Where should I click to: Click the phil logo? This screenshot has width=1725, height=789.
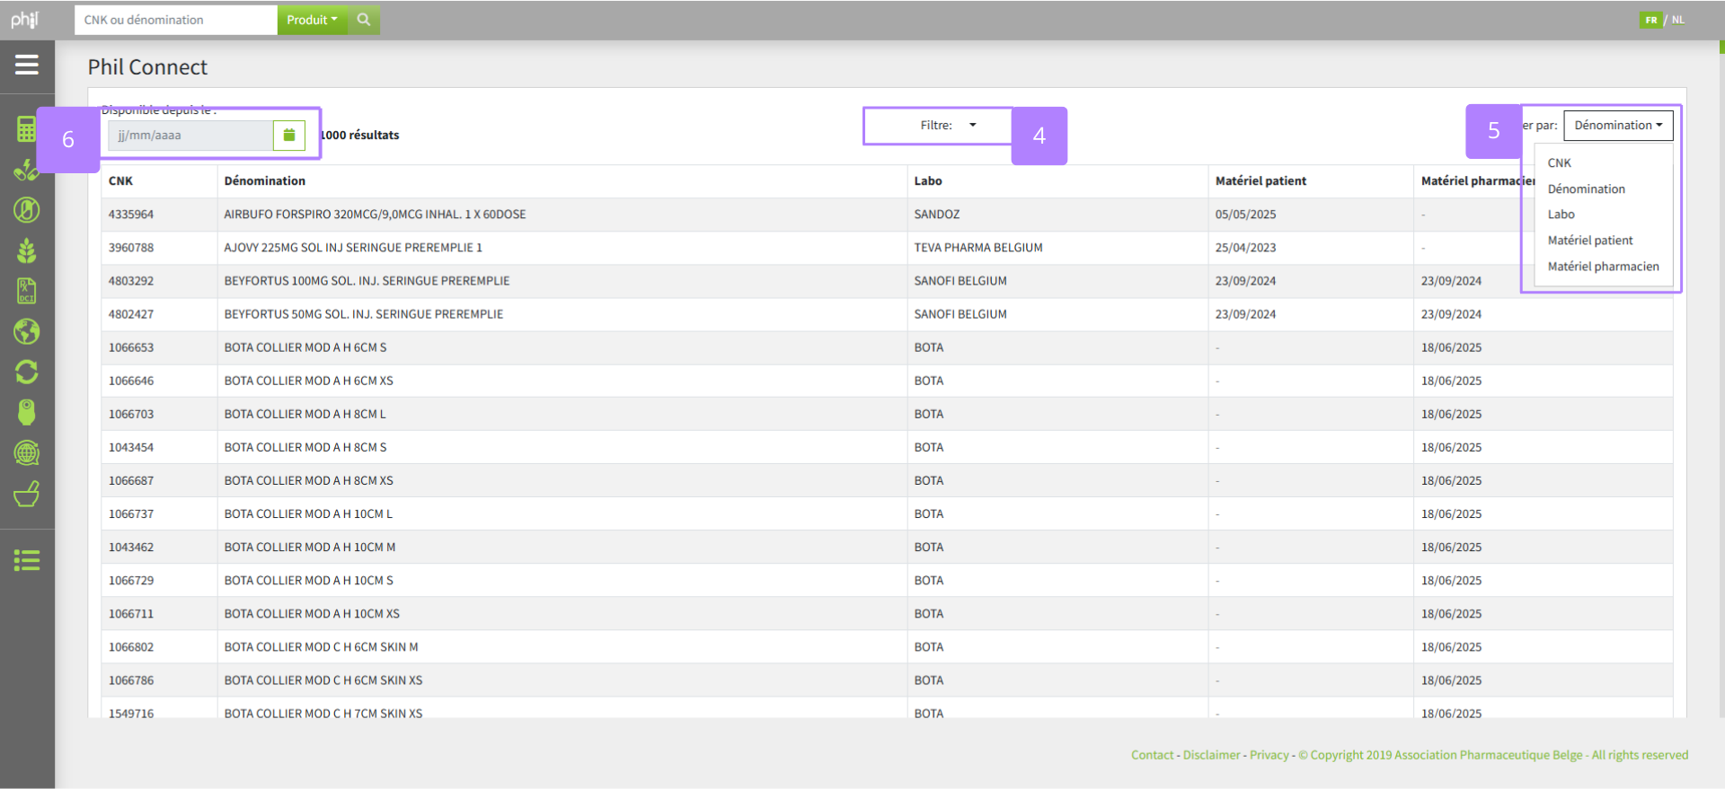click(x=25, y=19)
